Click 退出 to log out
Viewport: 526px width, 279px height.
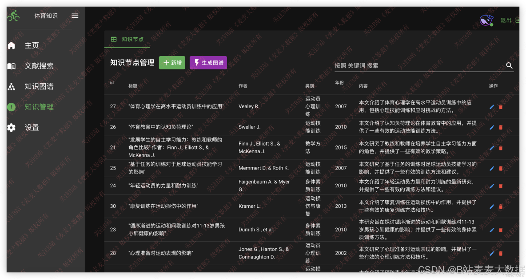506,20
